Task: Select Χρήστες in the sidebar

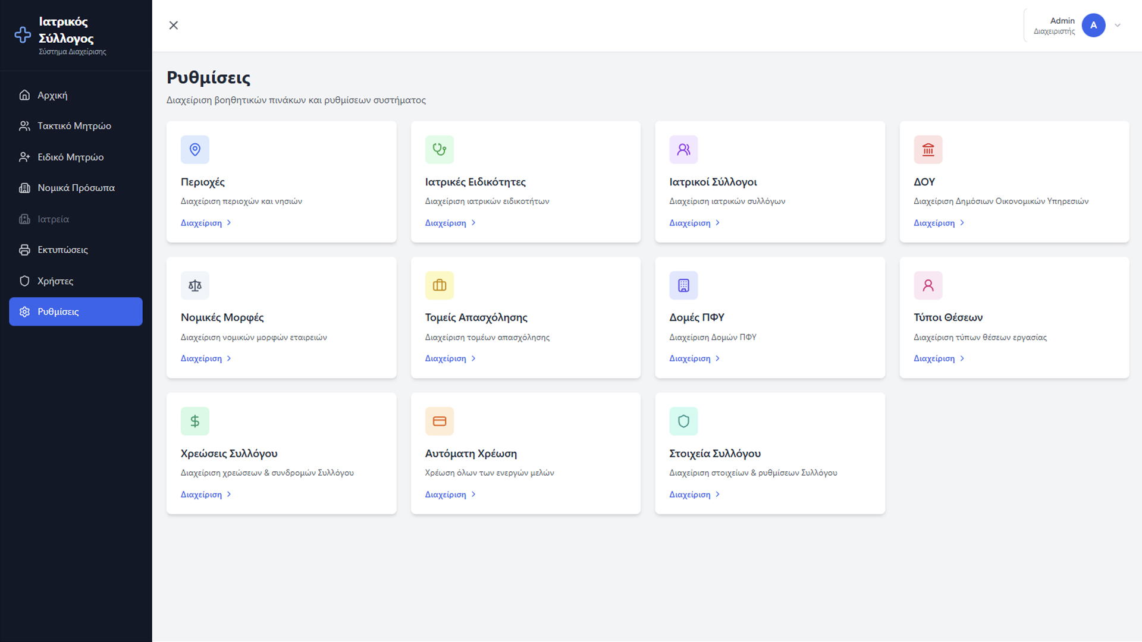Action: pos(55,281)
